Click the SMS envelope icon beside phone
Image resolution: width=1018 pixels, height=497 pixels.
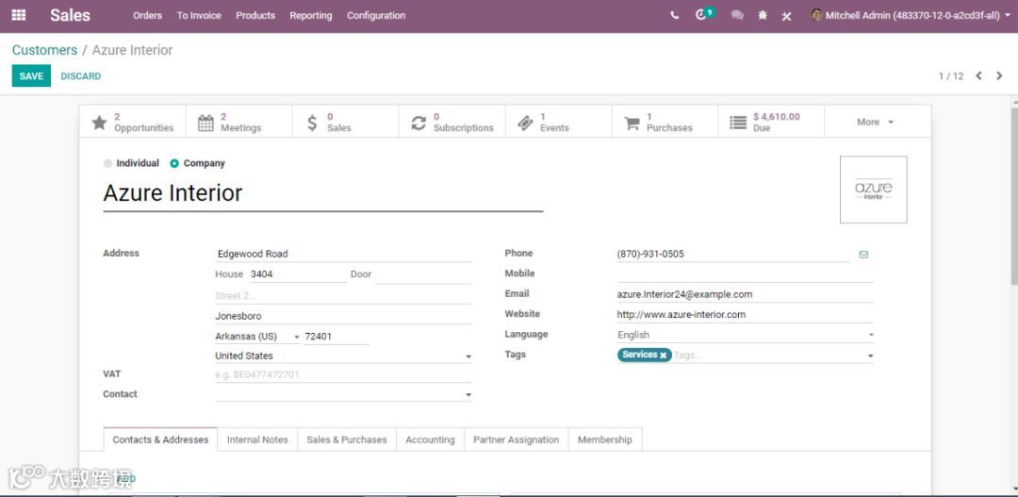tap(863, 255)
